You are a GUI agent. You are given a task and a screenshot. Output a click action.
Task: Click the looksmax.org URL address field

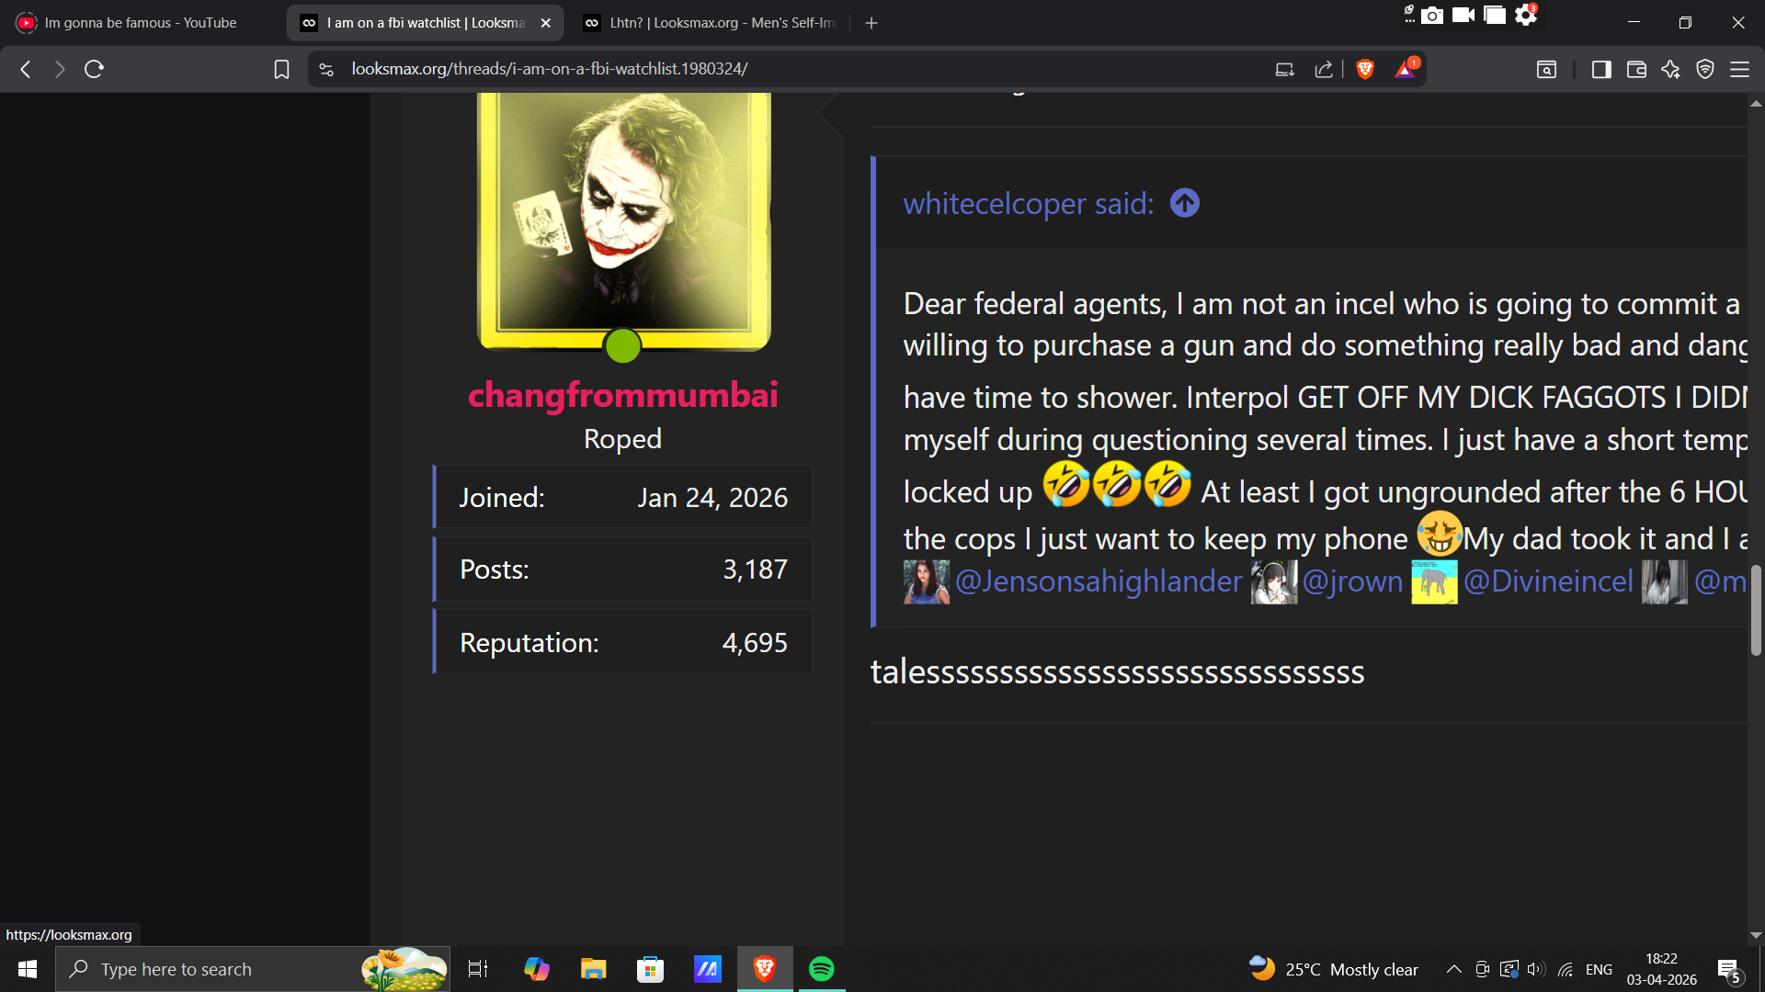coord(550,69)
